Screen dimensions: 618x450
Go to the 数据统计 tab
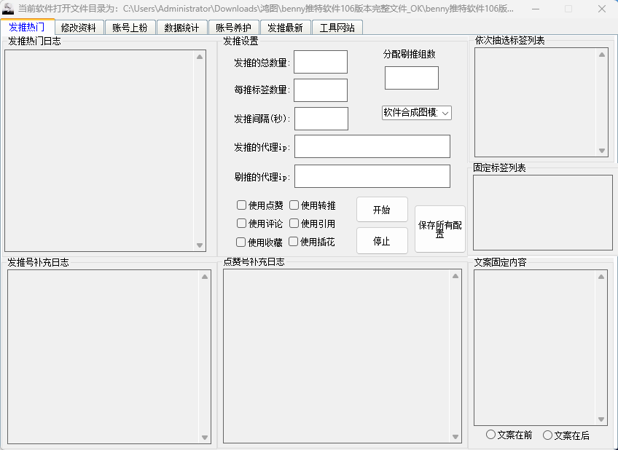click(181, 28)
